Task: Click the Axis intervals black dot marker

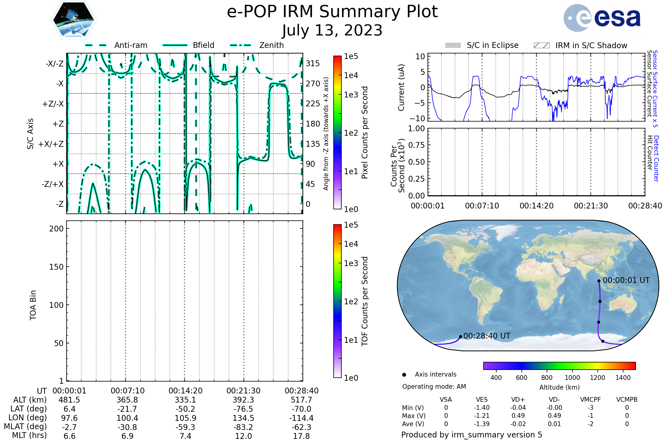Action: (x=404, y=375)
